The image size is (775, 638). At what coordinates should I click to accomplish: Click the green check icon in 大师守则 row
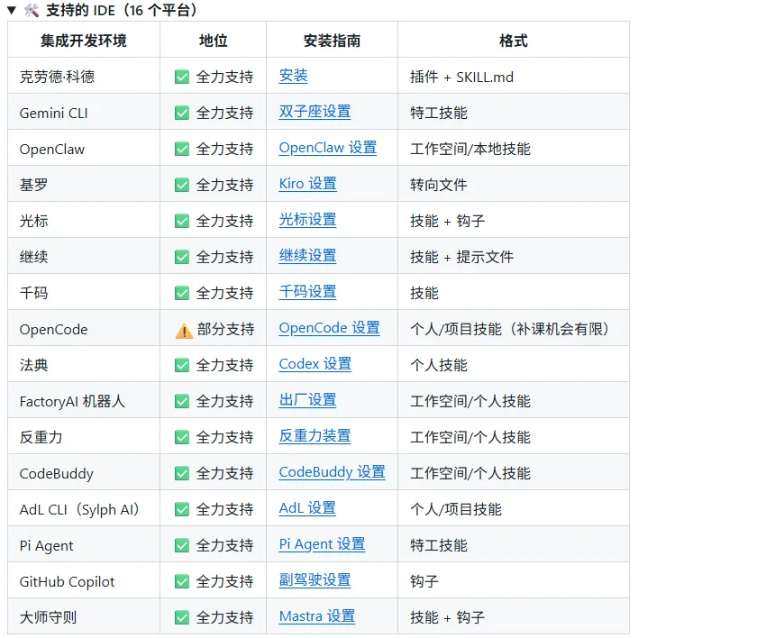tap(182, 618)
